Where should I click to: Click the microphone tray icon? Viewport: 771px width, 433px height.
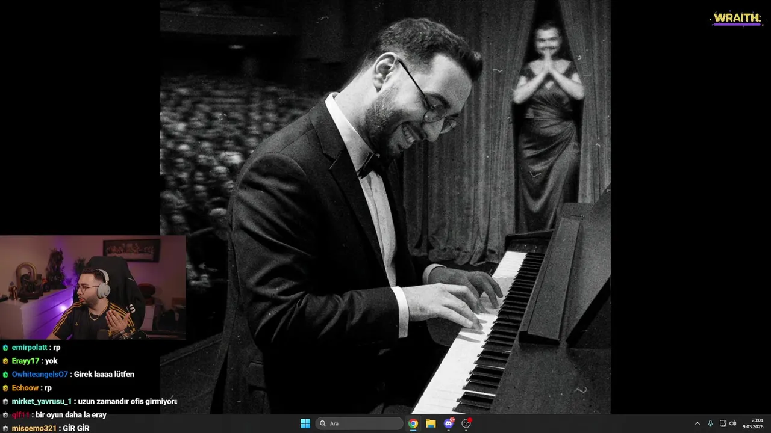pos(710,423)
